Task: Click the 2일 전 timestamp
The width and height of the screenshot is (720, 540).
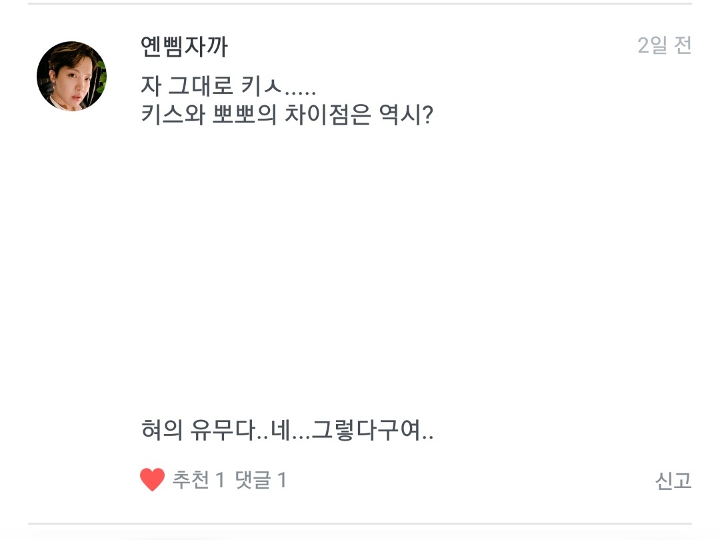Action: click(664, 45)
